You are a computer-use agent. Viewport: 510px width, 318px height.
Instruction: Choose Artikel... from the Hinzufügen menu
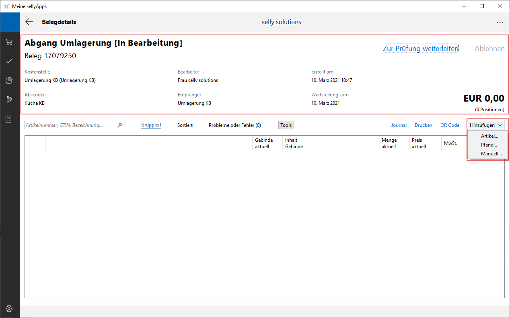(x=489, y=136)
